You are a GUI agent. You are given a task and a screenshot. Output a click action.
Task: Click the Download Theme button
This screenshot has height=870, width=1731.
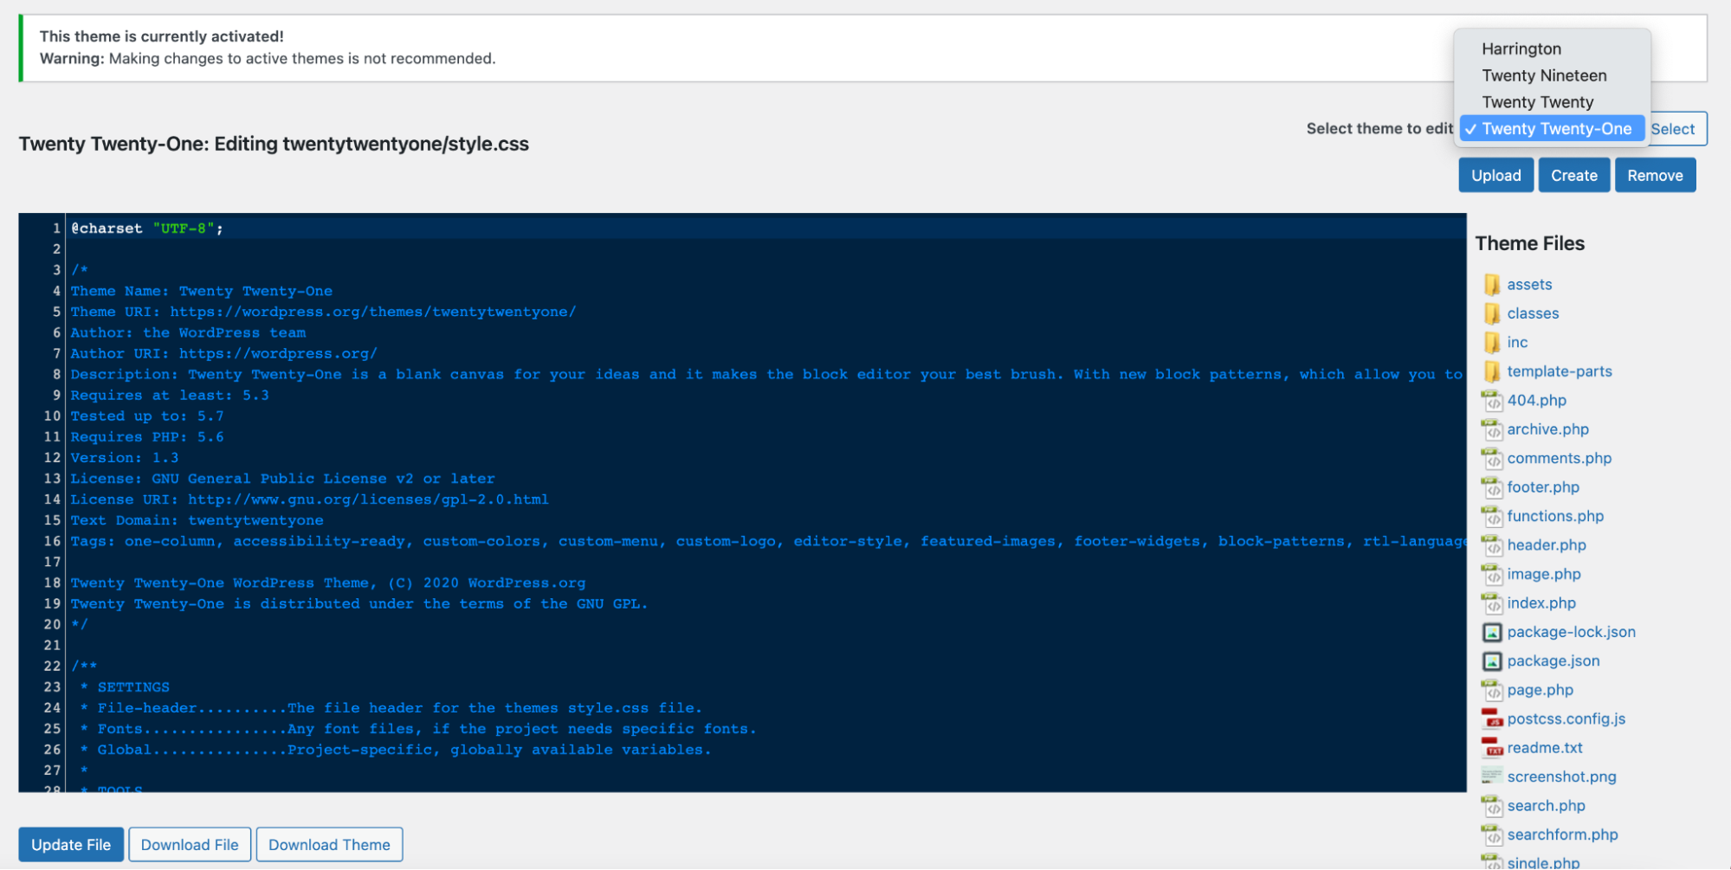click(x=329, y=845)
